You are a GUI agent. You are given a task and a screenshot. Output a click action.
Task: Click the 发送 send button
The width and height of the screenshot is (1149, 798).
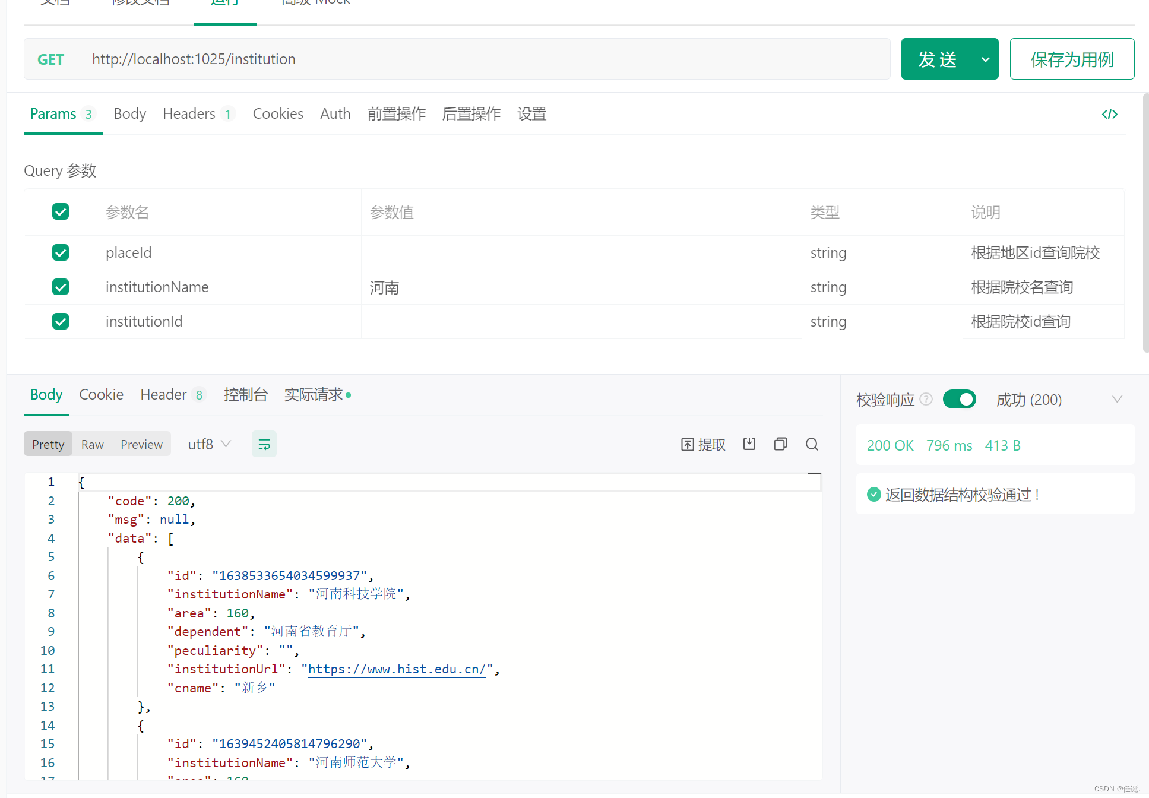[x=937, y=59]
